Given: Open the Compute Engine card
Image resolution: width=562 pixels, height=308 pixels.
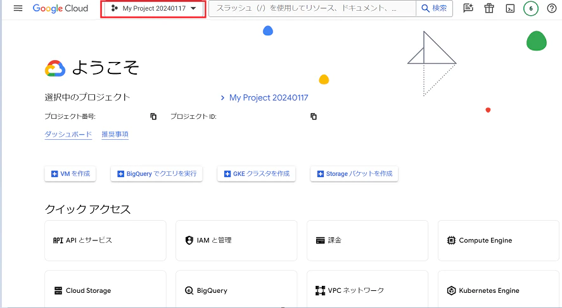Looking at the screenshot, I should point(499,240).
